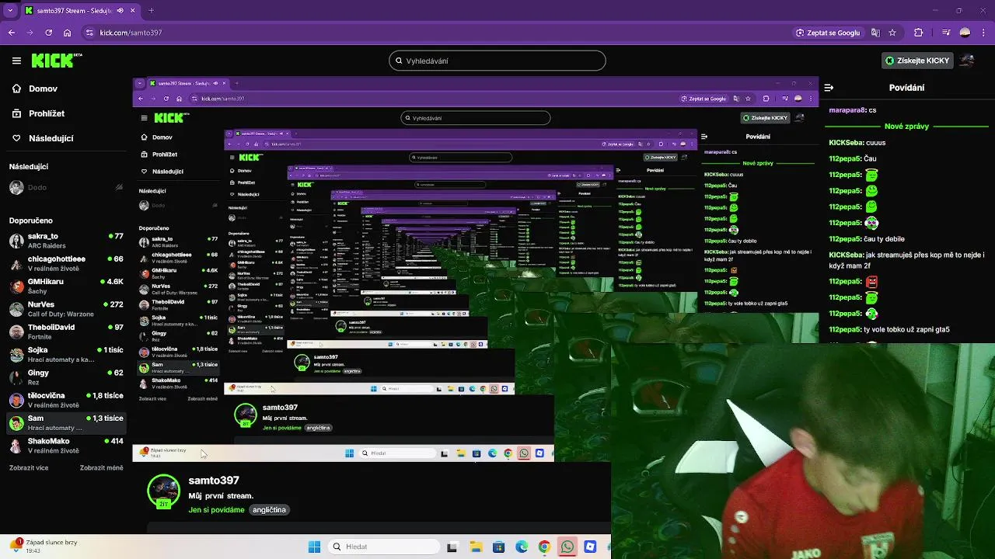Click the green KICK logo
Image resolution: width=995 pixels, height=559 pixels.
(54, 61)
